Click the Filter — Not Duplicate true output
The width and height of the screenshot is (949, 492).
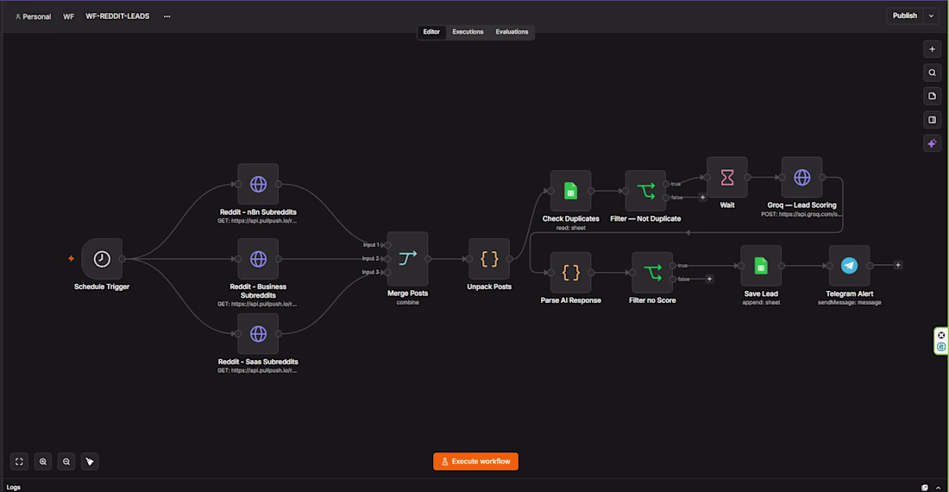coord(666,184)
